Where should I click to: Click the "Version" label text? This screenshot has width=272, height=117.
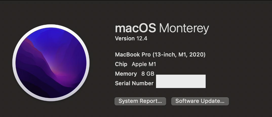pos(125,39)
